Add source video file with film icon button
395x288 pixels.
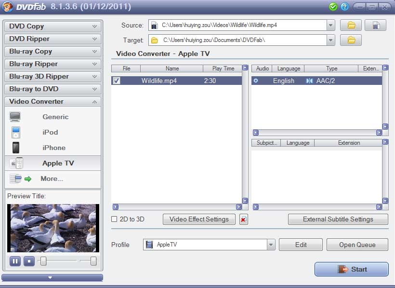[x=375, y=25]
